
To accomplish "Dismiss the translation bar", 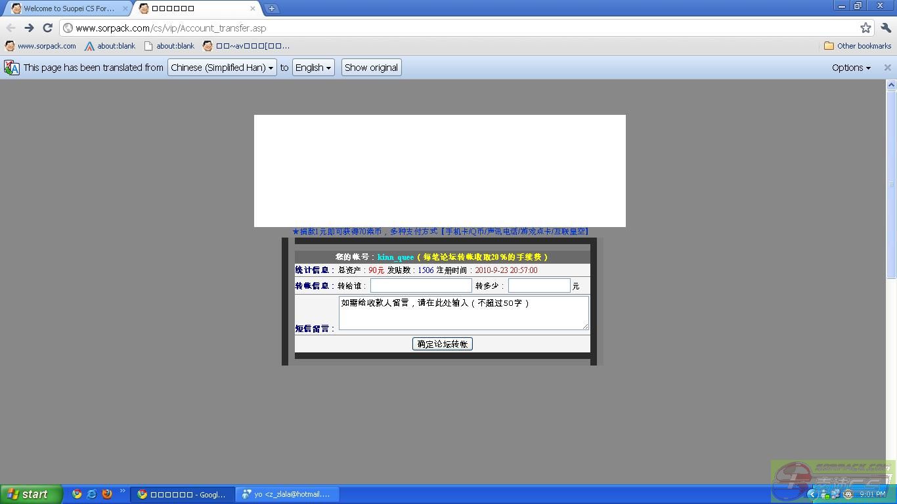I will (887, 68).
